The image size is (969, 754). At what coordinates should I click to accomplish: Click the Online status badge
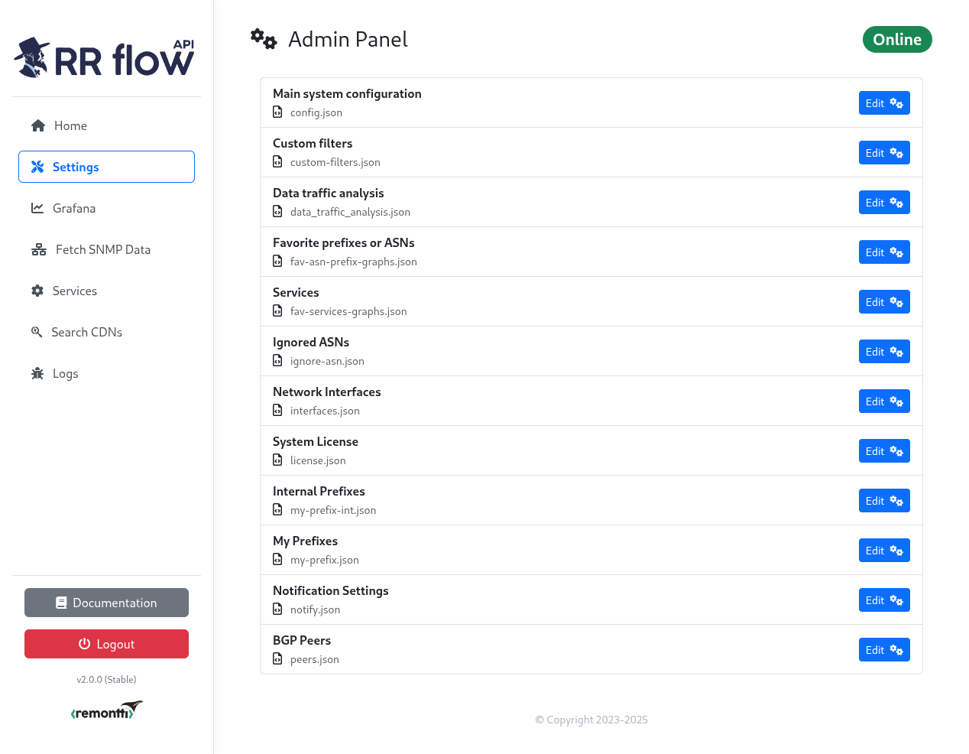coord(897,40)
